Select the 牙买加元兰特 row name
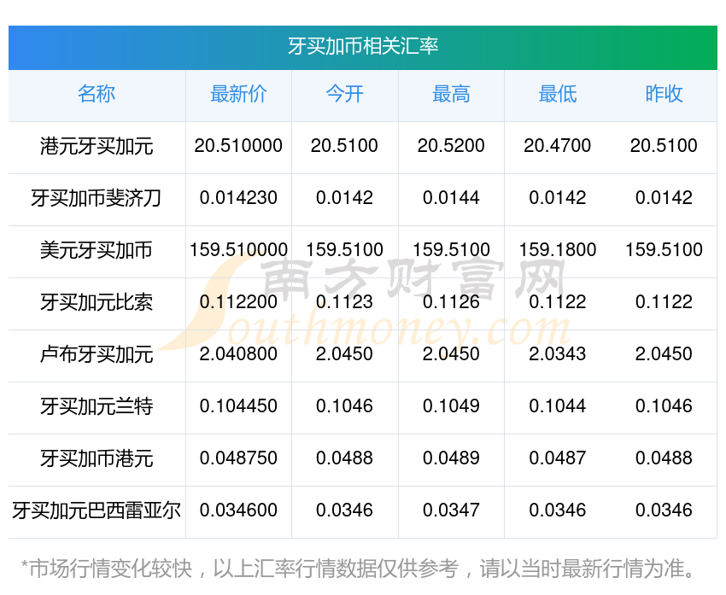The height and width of the screenshot is (595, 726). click(x=97, y=406)
